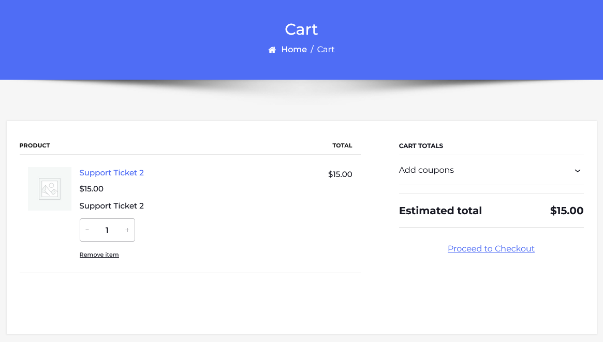Image resolution: width=603 pixels, height=342 pixels.
Task: Select the Cart breadcrumb text
Action: coord(326,50)
